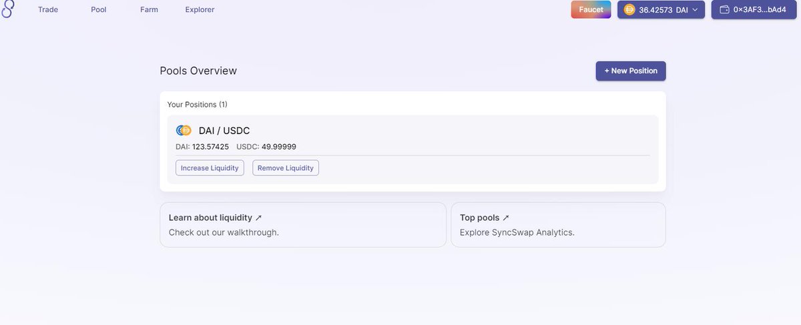Click Increase Liquidity button
Screen dimensions: 801x325
(x=210, y=168)
